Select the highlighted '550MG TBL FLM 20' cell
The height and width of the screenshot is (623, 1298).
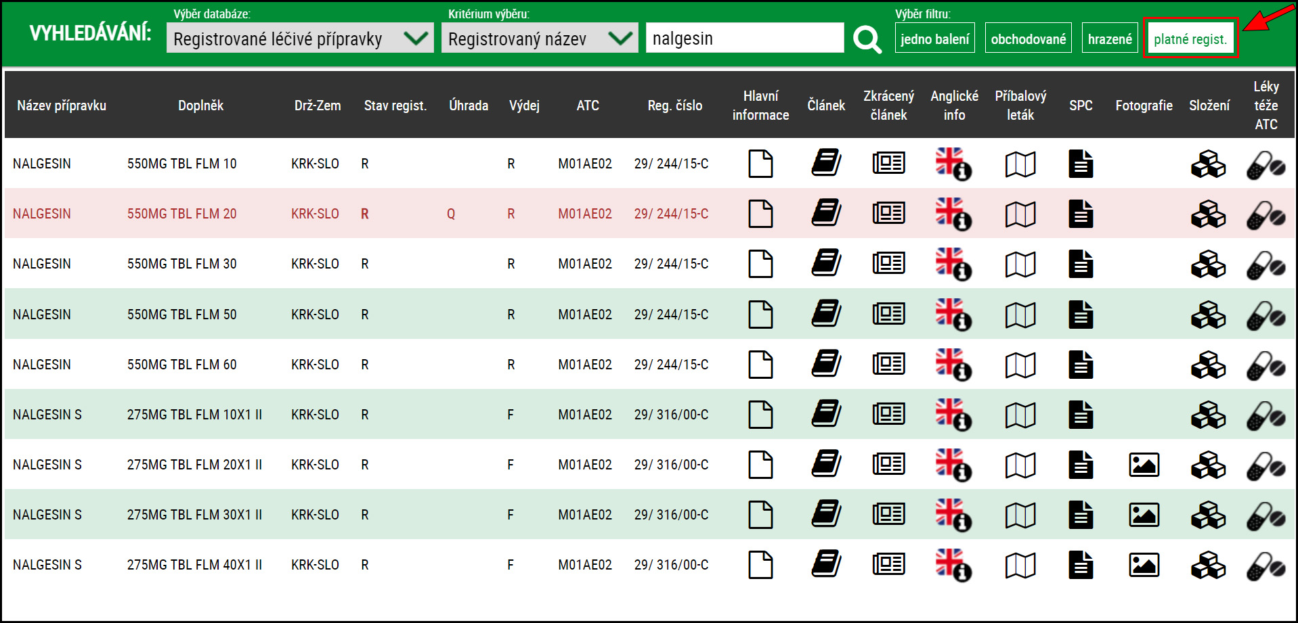pos(182,214)
